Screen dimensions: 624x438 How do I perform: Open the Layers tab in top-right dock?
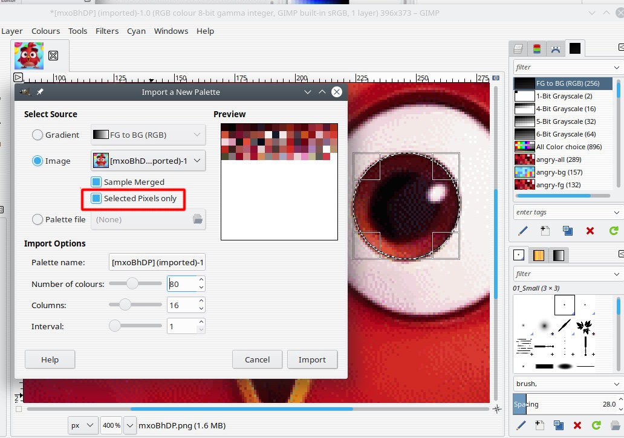518,49
